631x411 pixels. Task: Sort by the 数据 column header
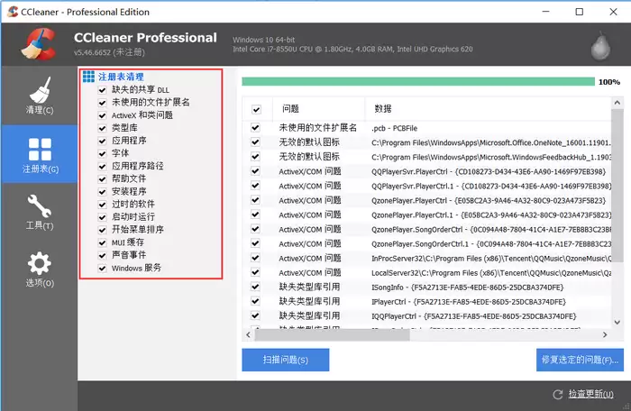(x=489, y=109)
